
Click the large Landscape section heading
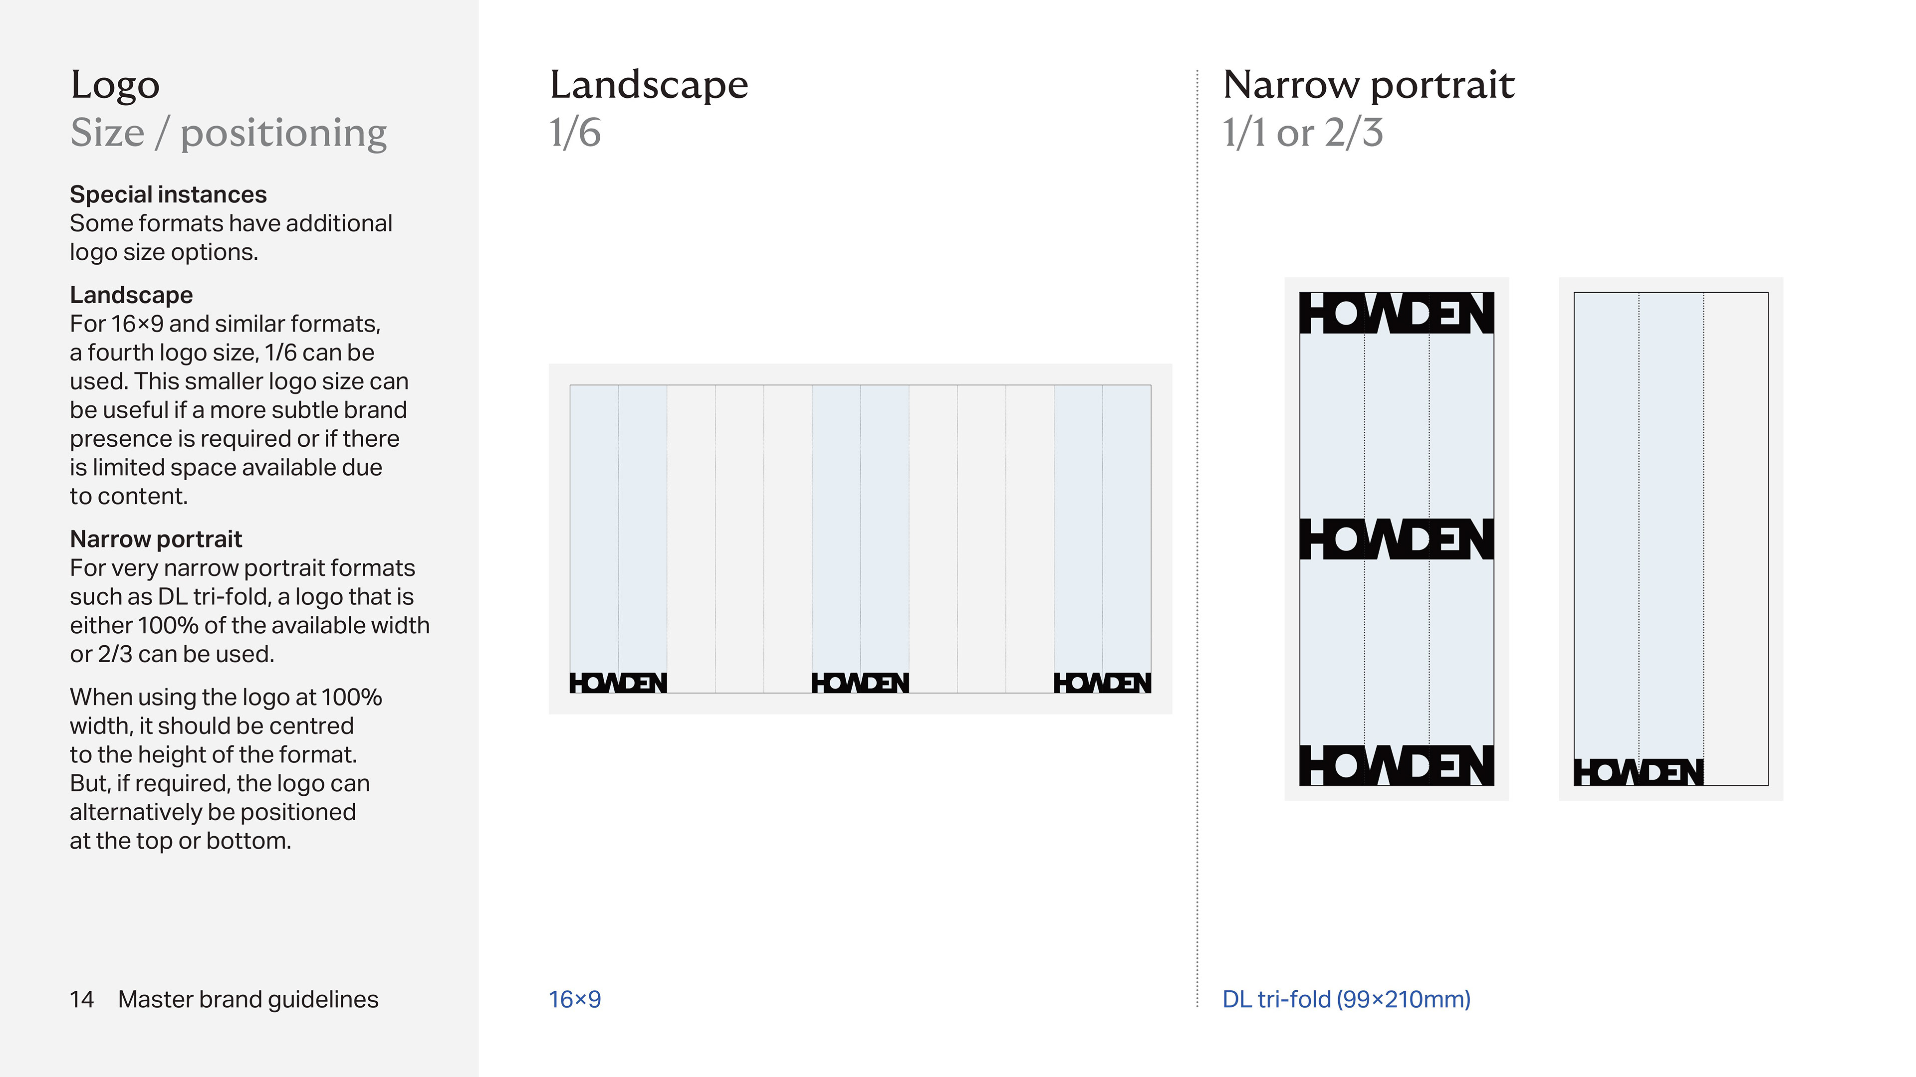tap(649, 85)
